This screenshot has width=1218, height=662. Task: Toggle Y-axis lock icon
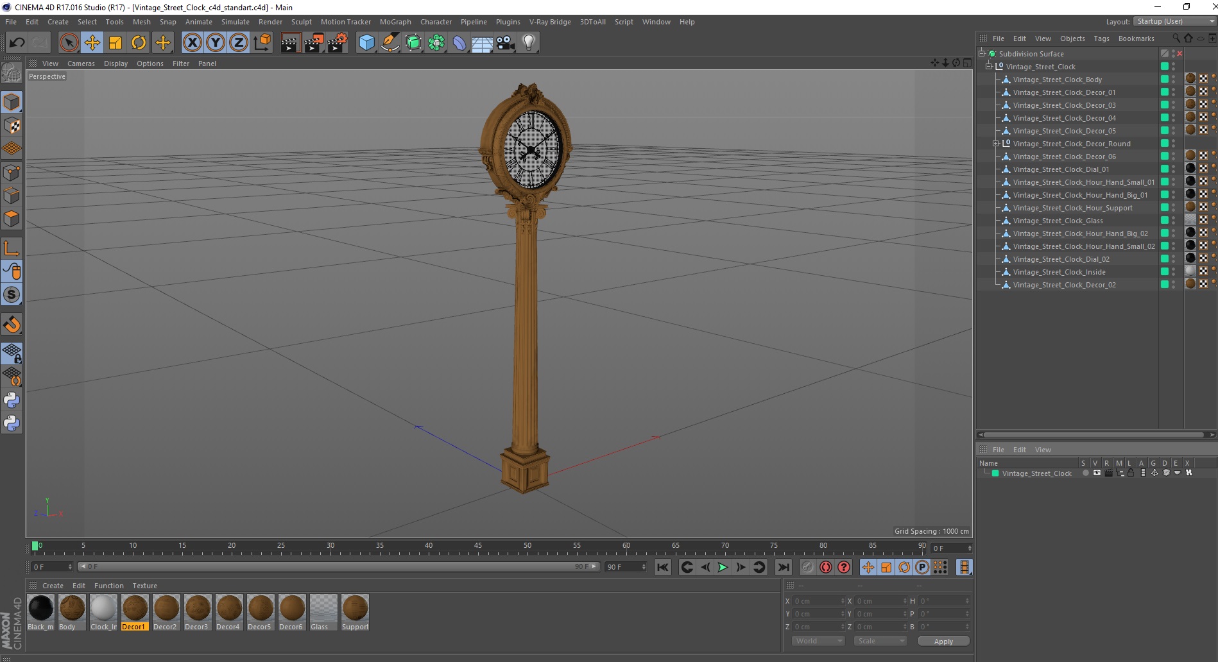(216, 43)
